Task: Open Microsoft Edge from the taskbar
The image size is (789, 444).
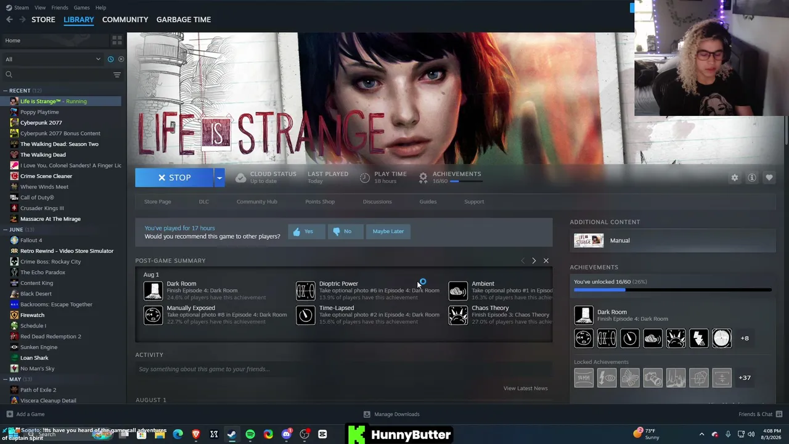Action: pyautogui.click(x=178, y=435)
